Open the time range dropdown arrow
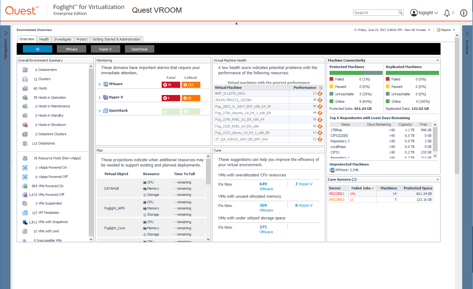This screenshot has height=289, width=473. (x=429, y=30)
